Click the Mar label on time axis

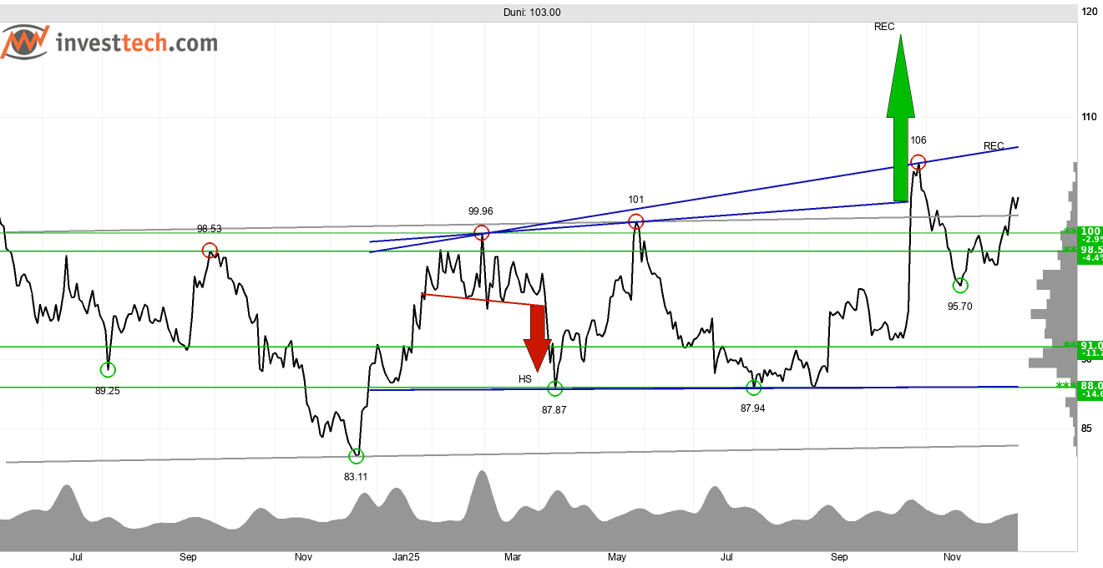point(513,557)
